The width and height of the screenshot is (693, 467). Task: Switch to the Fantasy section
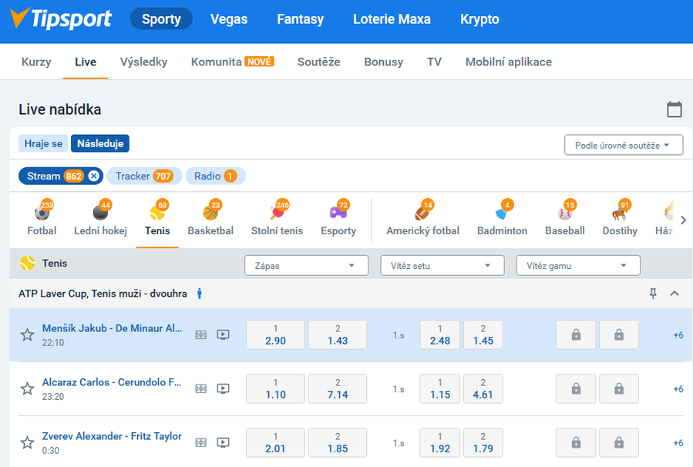(301, 19)
